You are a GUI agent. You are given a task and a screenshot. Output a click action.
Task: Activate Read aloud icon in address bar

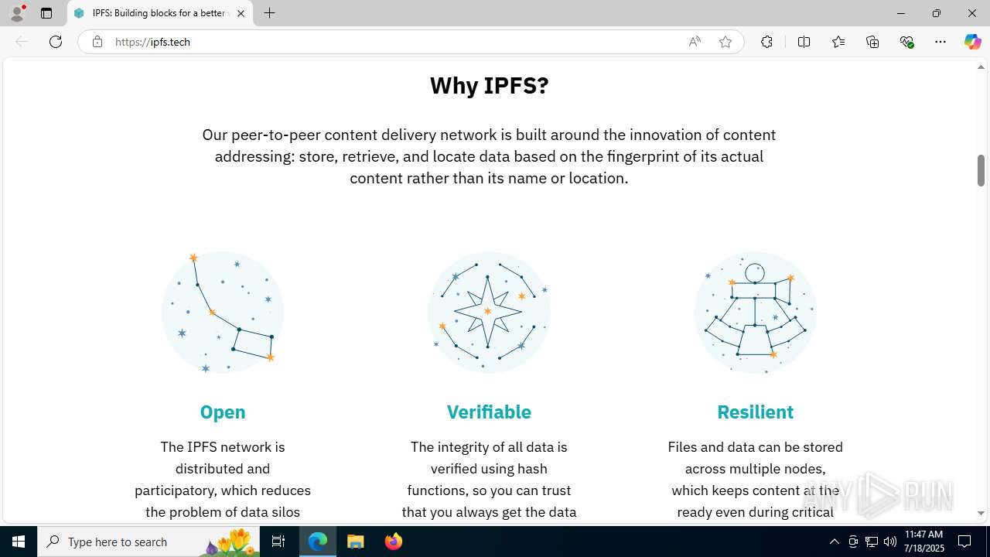coord(695,42)
